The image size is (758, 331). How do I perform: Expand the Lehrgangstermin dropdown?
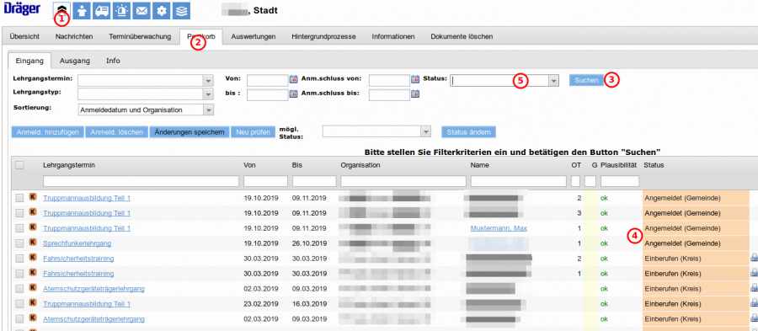(208, 80)
